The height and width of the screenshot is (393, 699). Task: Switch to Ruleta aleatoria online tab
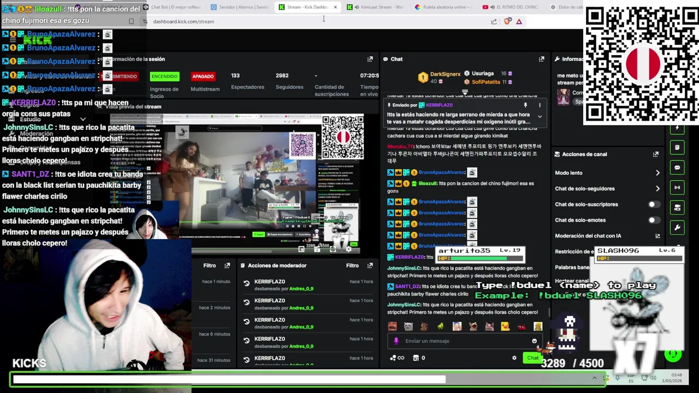[445, 7]
